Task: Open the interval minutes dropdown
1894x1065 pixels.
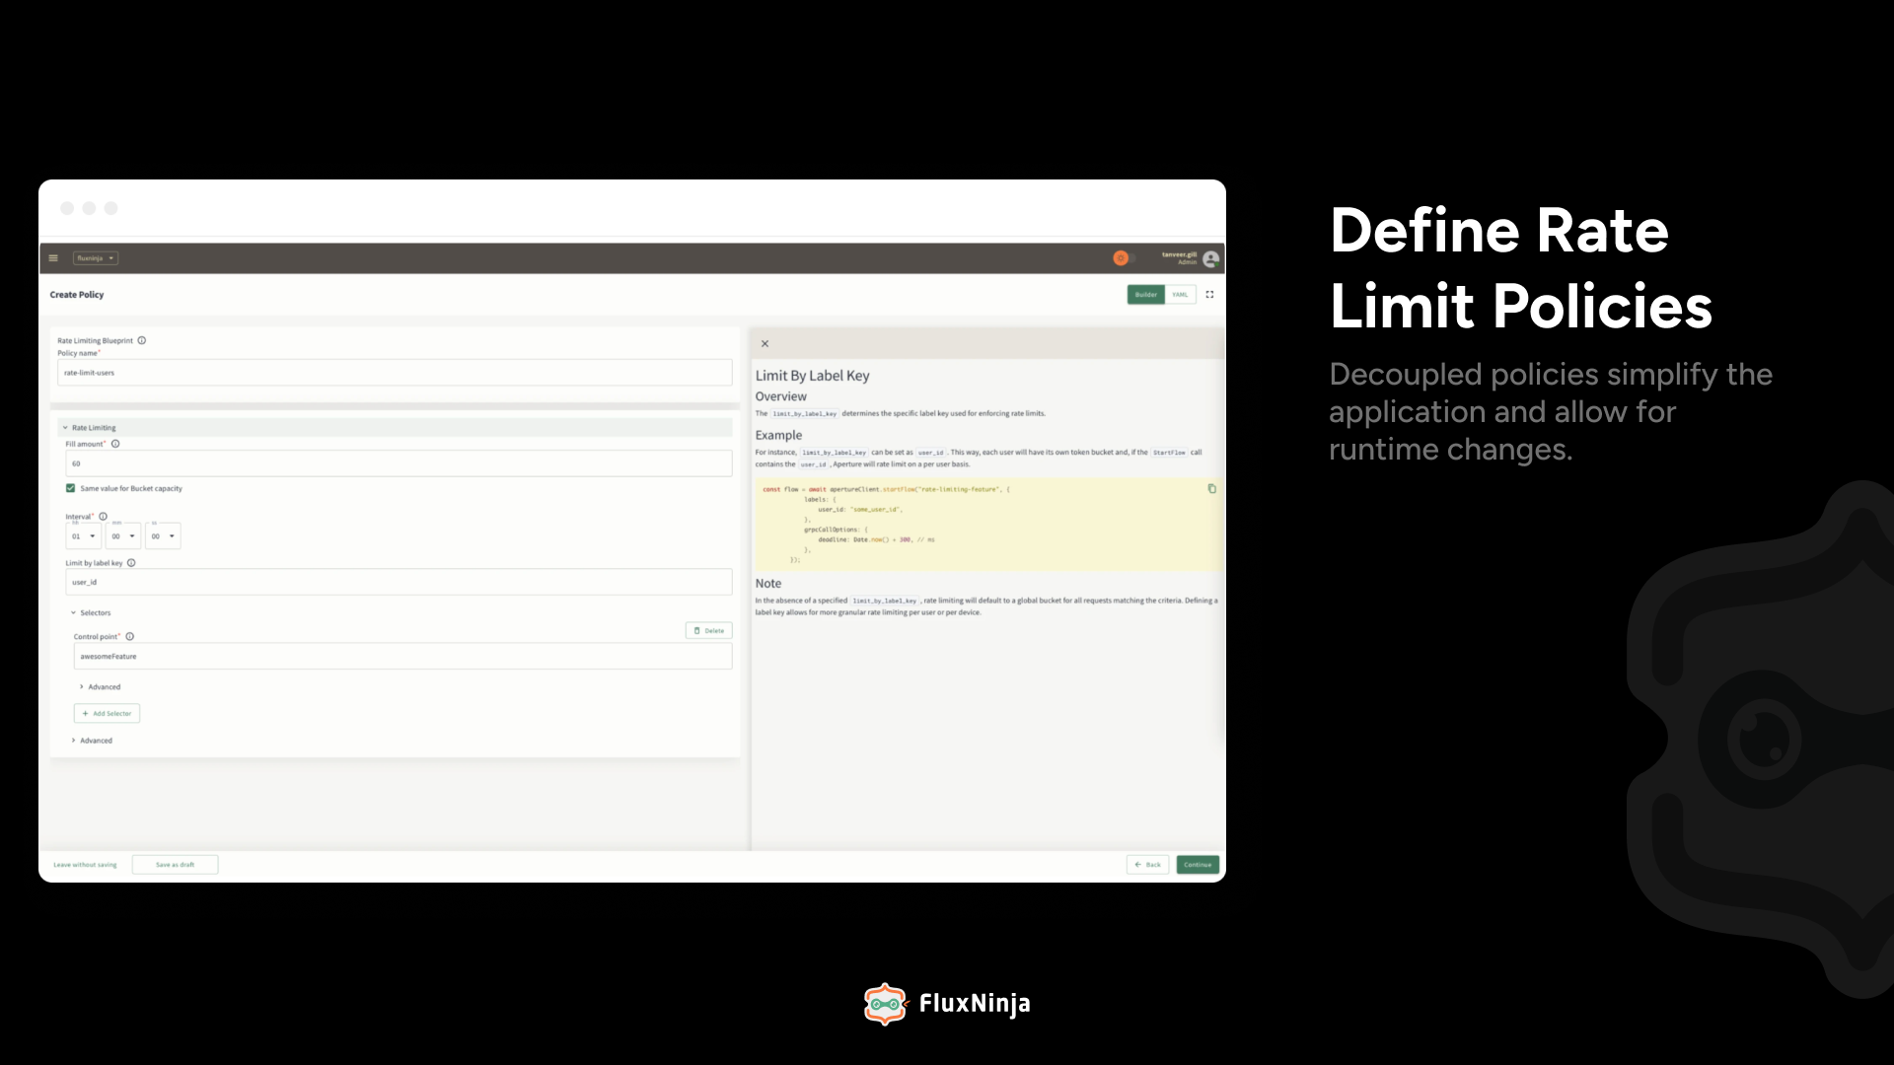Action: (122, 536)
